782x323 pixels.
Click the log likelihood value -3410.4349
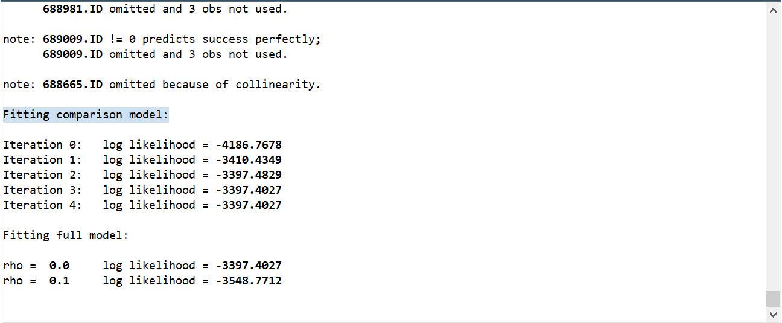[x=248, y=160]
